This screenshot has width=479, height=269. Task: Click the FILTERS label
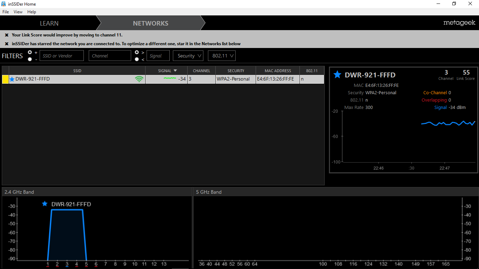pyautogui.click(x=12, y=56)
